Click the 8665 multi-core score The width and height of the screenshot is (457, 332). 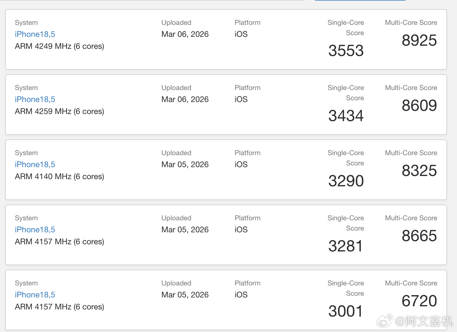click(x=419, y=236)
